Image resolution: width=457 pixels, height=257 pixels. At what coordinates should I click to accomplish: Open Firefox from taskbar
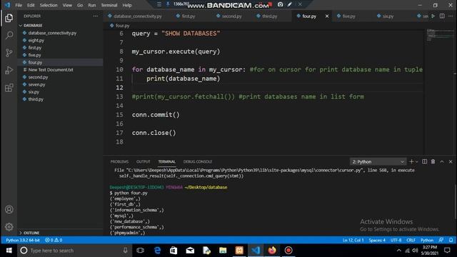coord(272,251)
